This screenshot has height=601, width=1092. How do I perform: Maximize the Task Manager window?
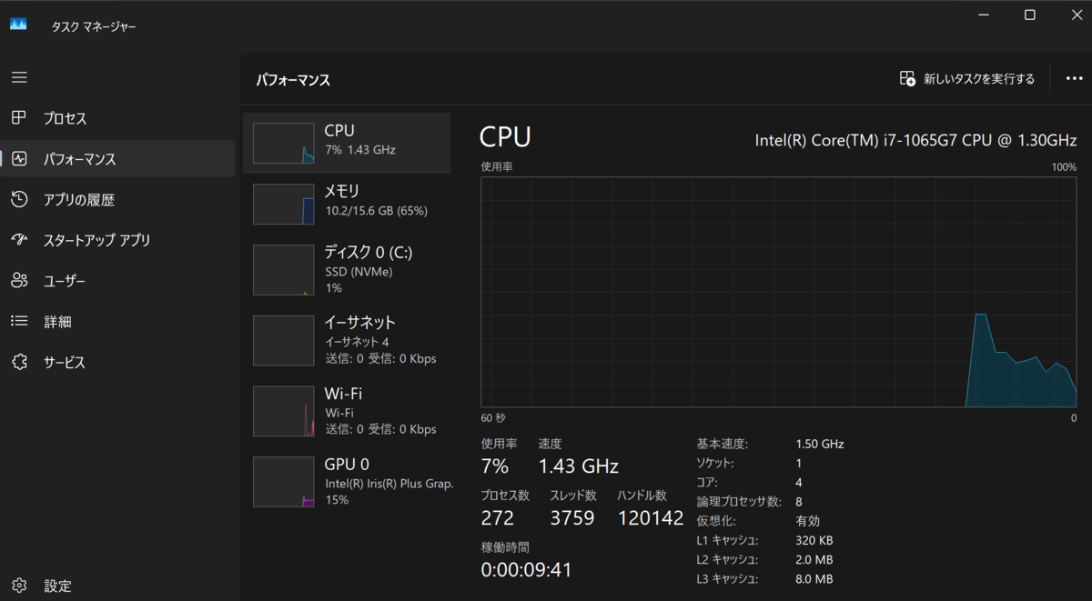(x=1029, y=15)
